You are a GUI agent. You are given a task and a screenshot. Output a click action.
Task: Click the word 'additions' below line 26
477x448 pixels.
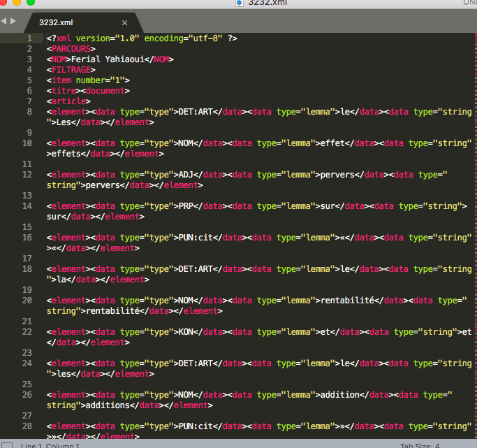click(108, 405)
